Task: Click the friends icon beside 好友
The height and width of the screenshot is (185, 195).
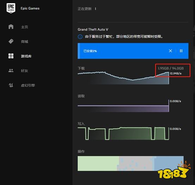Action: tap(11, 71)
